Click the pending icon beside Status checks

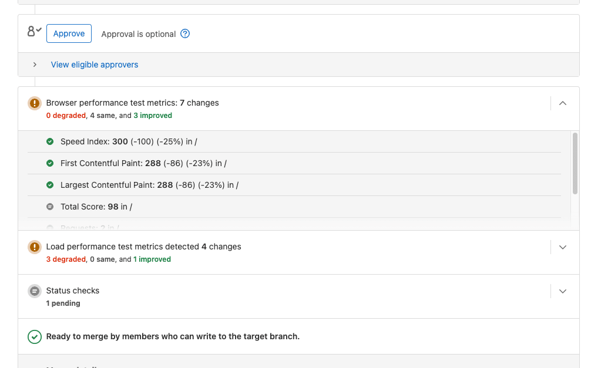coord(34,290)
